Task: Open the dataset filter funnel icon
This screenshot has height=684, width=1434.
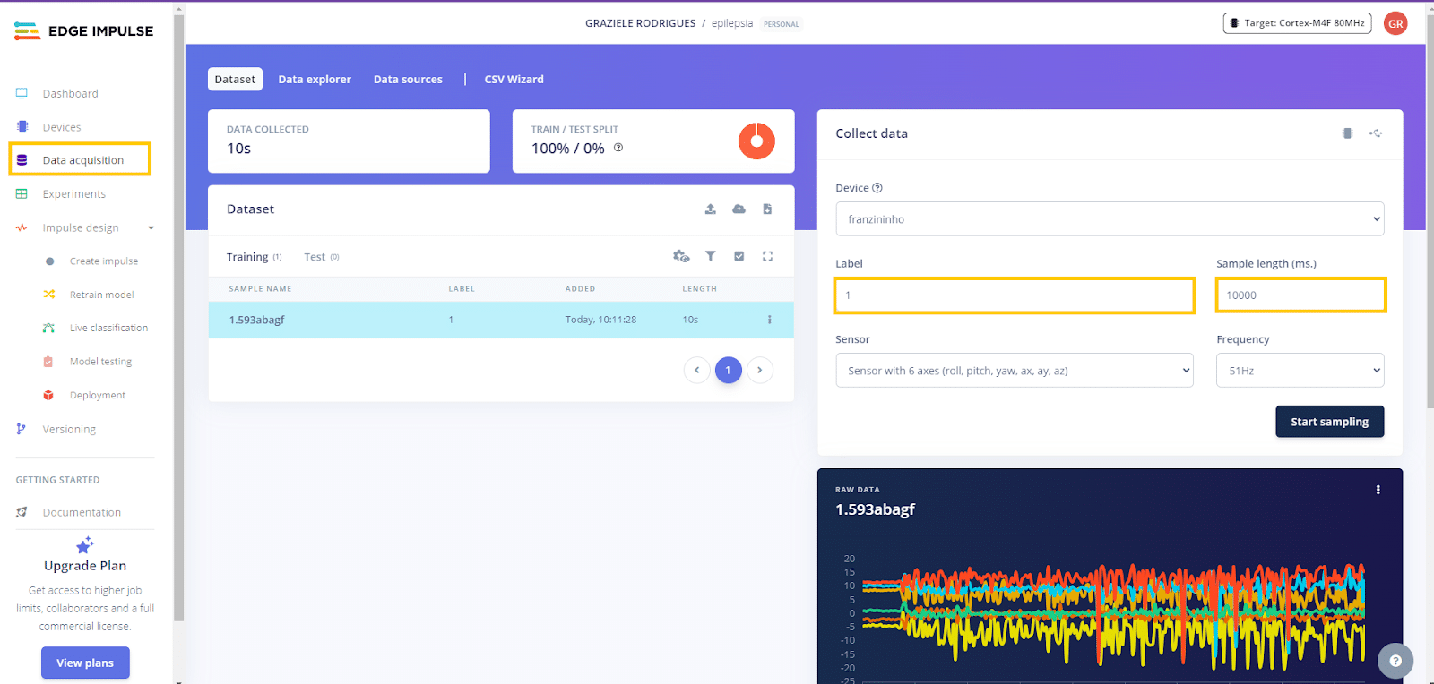Action: click(x=710, y=256)
